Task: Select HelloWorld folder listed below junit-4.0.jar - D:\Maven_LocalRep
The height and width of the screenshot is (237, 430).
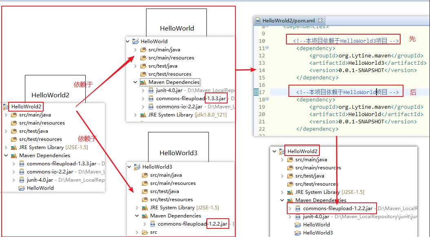Action: pyautogui.click(x=40, y=188)
